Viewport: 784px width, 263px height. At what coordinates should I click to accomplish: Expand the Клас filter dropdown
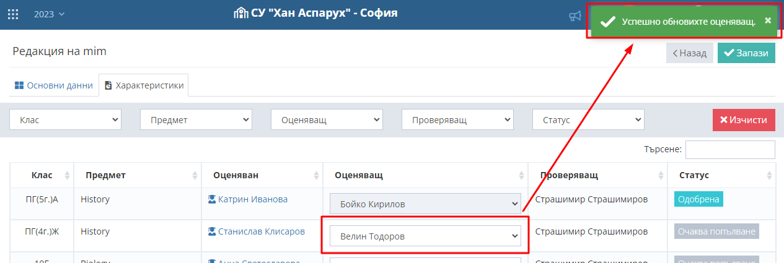click(66, 119)
